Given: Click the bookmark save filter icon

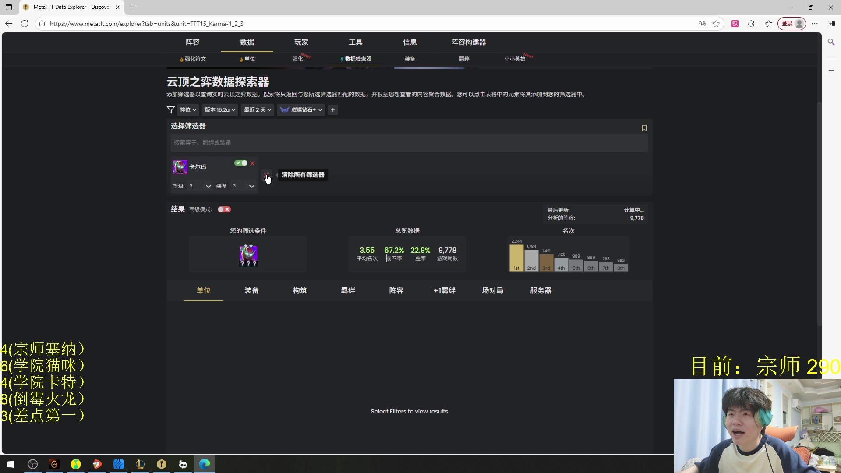Looking at the screenshot, I should [644, 128].
